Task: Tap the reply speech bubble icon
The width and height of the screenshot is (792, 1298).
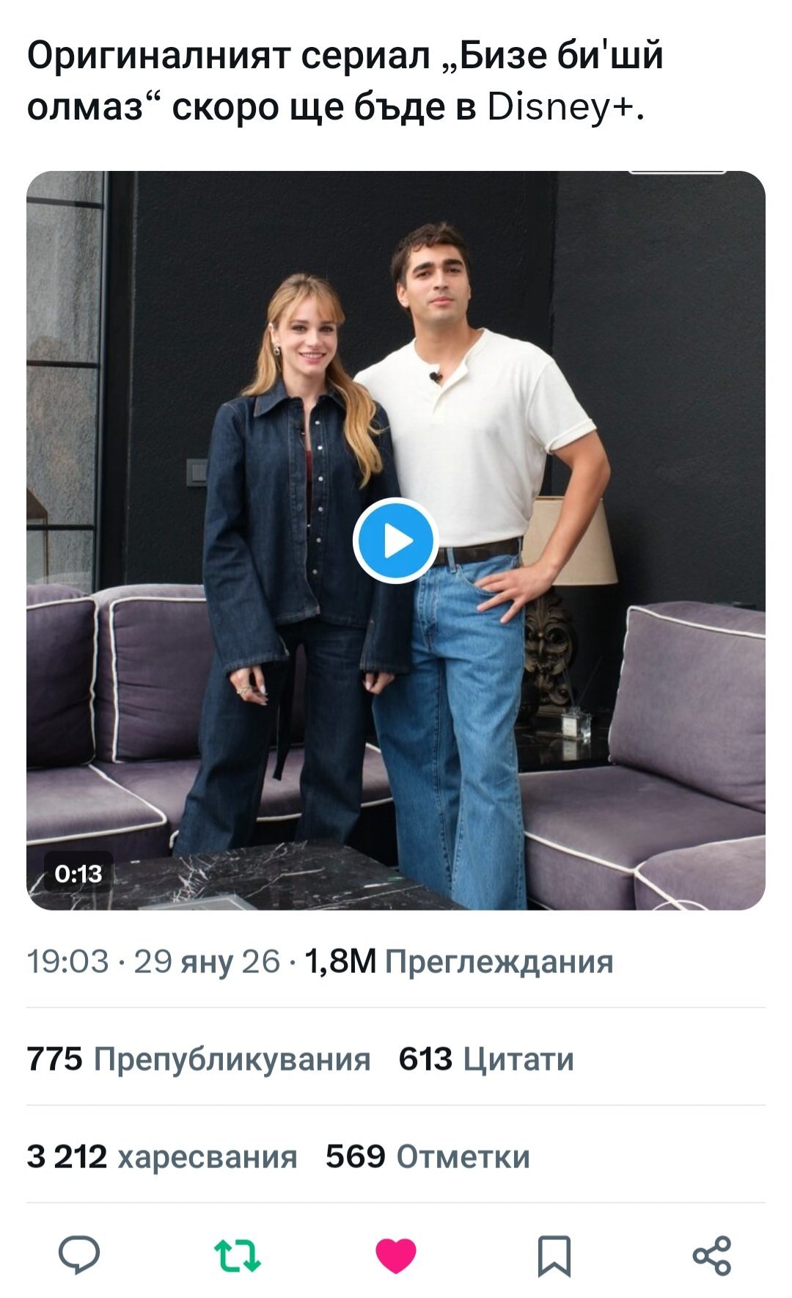Action: click(x=79, y=1255)
